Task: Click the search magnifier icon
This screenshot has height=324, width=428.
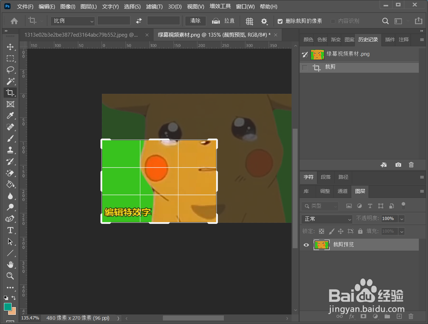Action: tap(386, 21)
